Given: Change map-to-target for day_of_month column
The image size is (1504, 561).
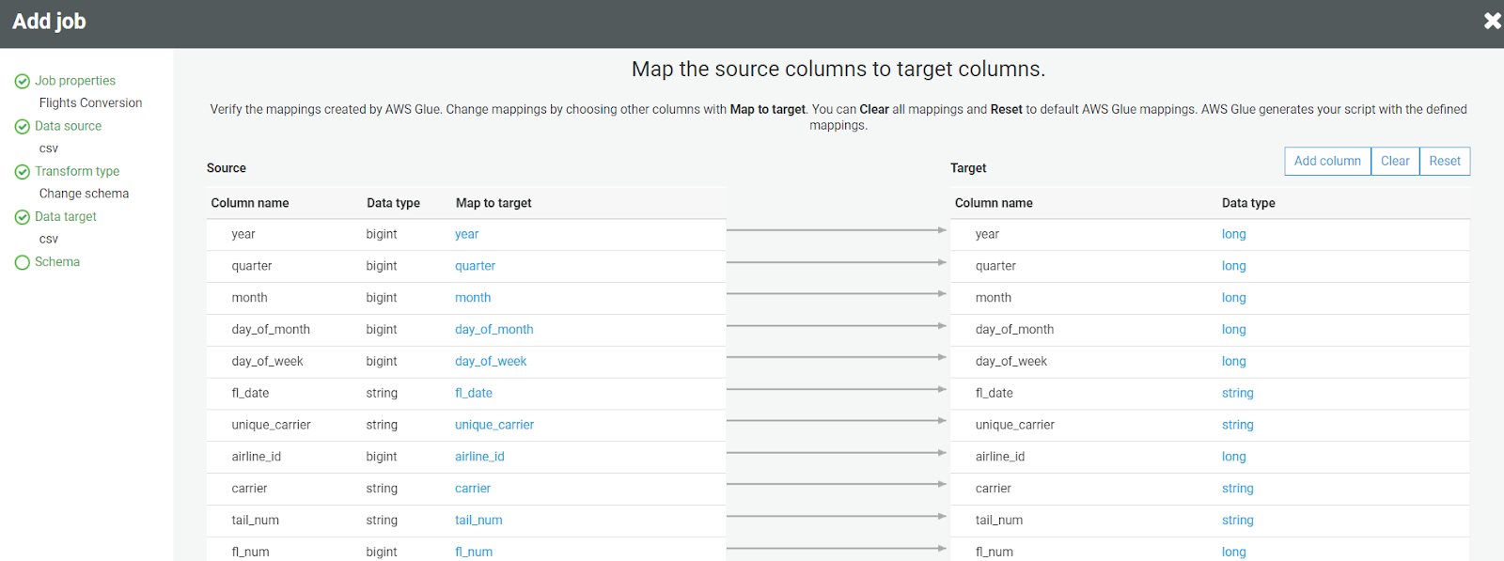Looking at the screenshot, I should click(494, 329).
